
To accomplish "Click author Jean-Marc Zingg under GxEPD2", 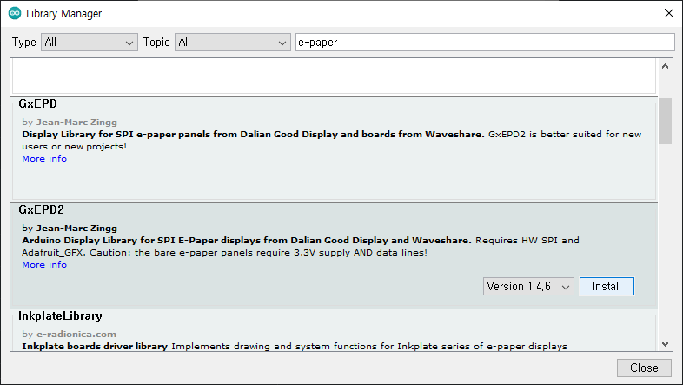I will coord(76,229).
